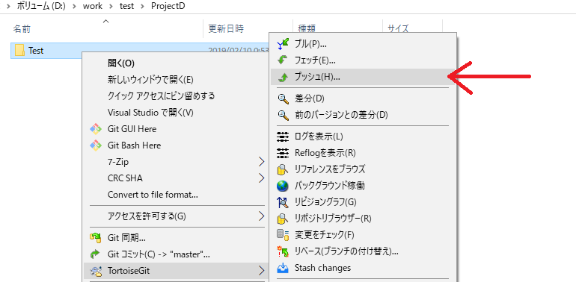Screen dimensions: 576x282
Task: Click the revision graph icon リビジョングラフ
Action: click(283, 201)
